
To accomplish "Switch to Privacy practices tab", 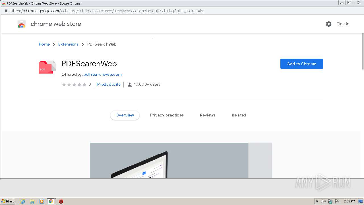I will tap(167, 115).
